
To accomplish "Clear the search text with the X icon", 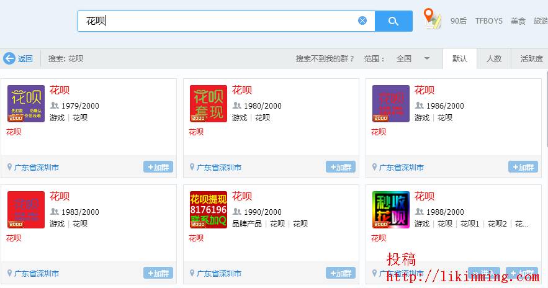I will click(362, 21).
